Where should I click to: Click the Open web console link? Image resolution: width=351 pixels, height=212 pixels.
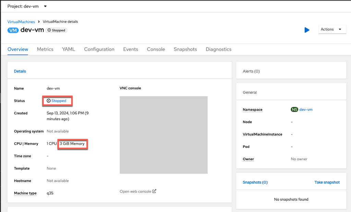pyautogui.click(x=135, y=191)
